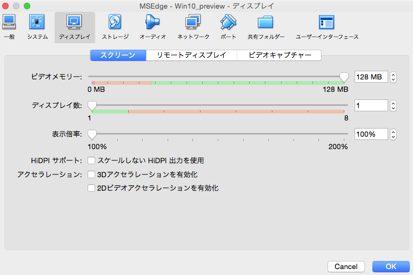Viewport: 413px width, 275px height.
Task: Switch to the ビデオキャプチャー tab
Action: (279, 55)
